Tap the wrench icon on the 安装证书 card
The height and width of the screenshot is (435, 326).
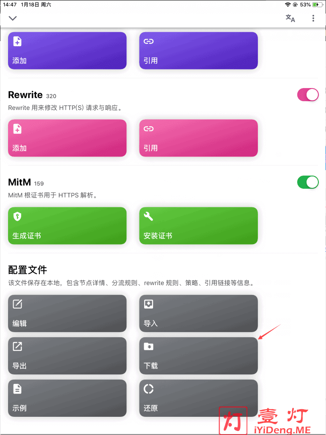point(148,216)
